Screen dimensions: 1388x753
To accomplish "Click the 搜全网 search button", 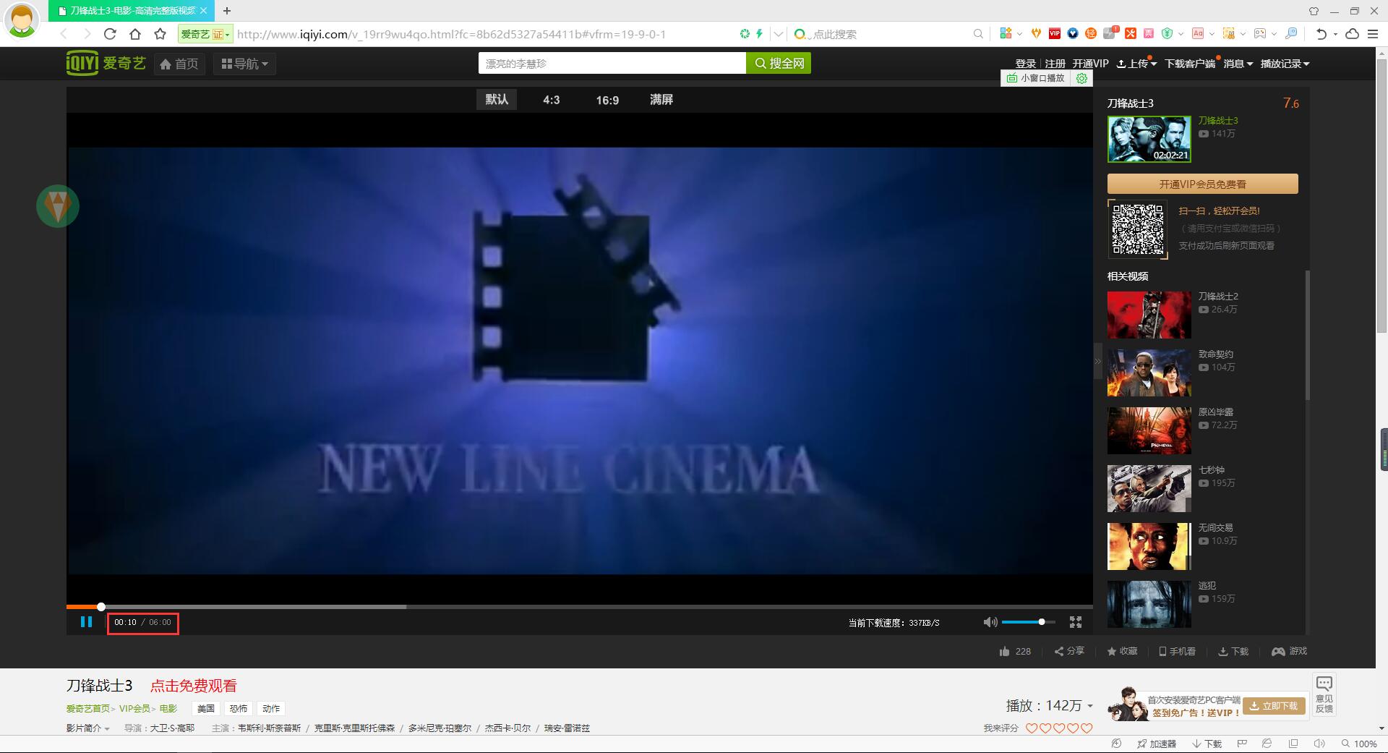I will point(779,64).
